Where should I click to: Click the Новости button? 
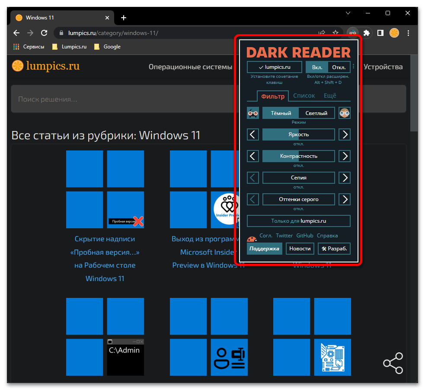300,249
